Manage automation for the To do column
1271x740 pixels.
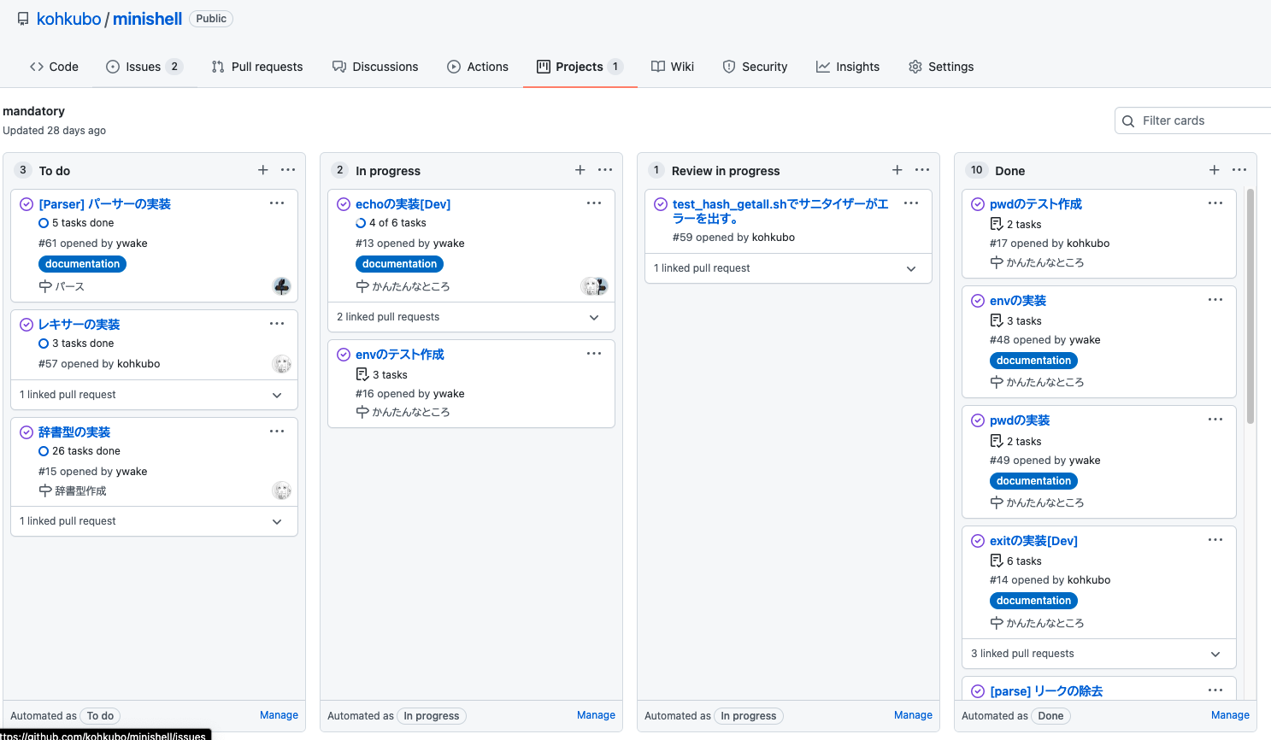coord(279,715)
